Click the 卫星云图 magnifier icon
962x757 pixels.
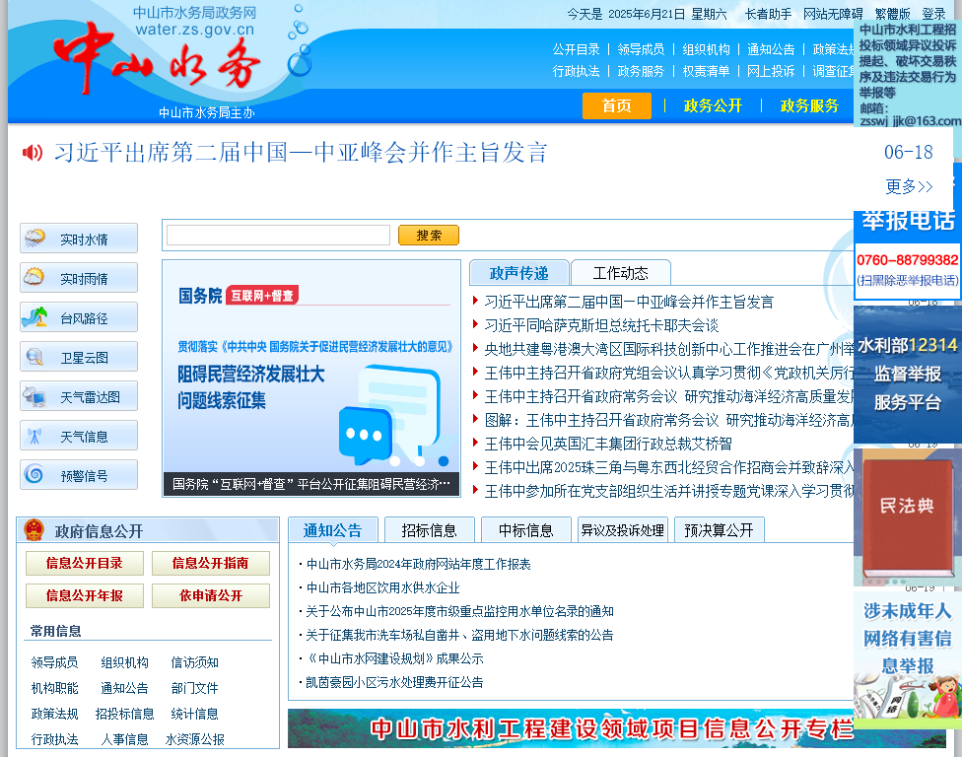(34, 357)
